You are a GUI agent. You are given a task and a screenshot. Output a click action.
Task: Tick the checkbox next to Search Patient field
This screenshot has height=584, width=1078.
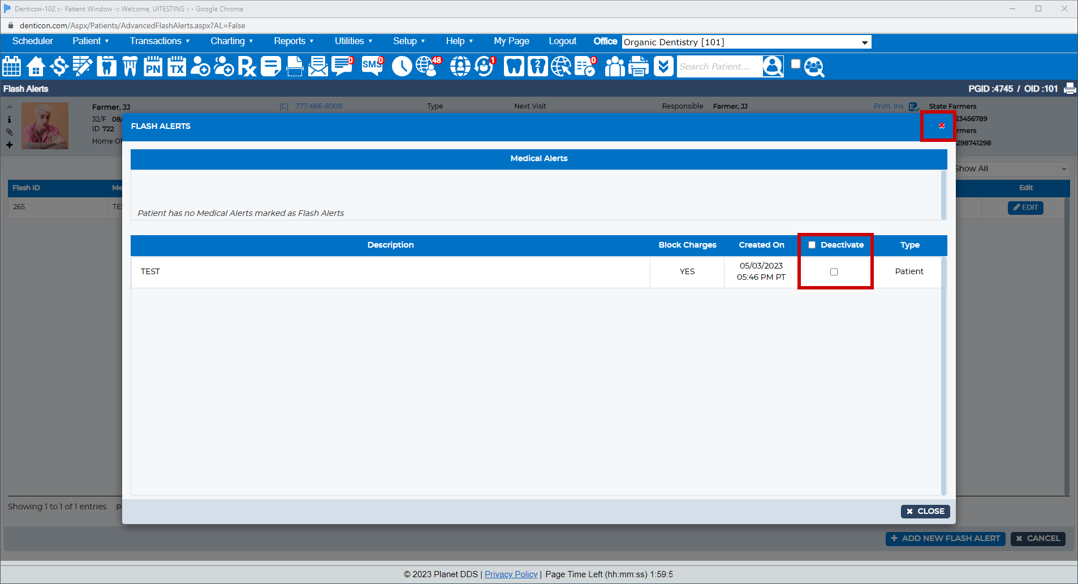796,63
